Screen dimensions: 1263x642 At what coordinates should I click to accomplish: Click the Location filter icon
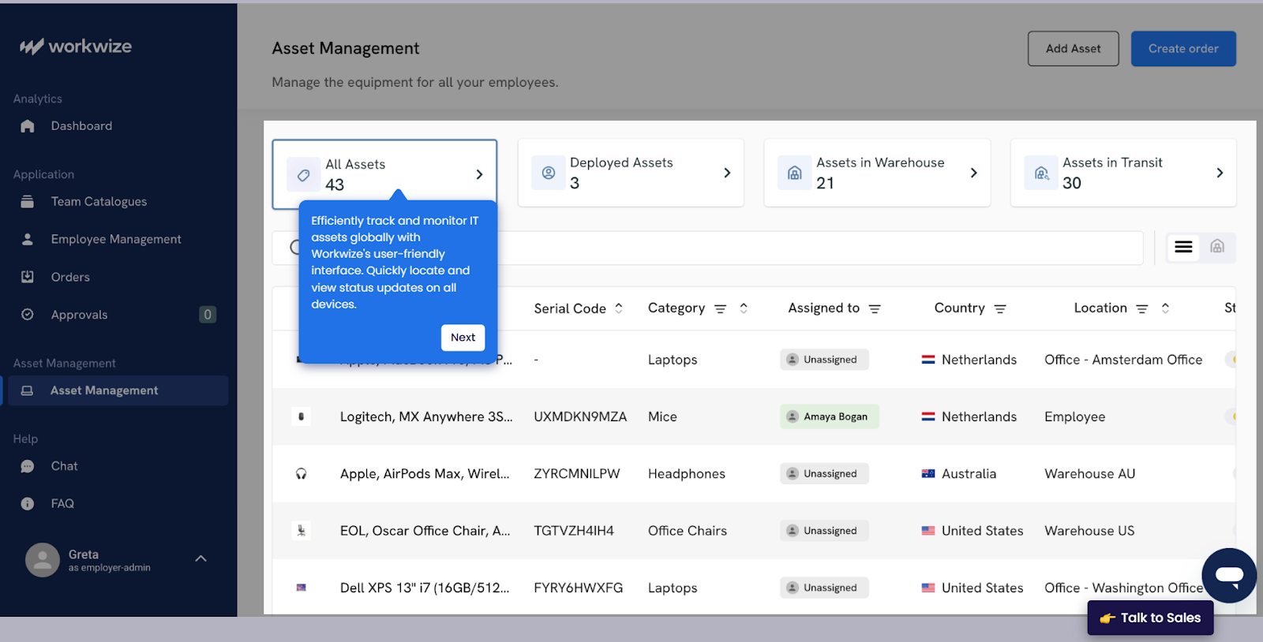tap(1141, 309)
